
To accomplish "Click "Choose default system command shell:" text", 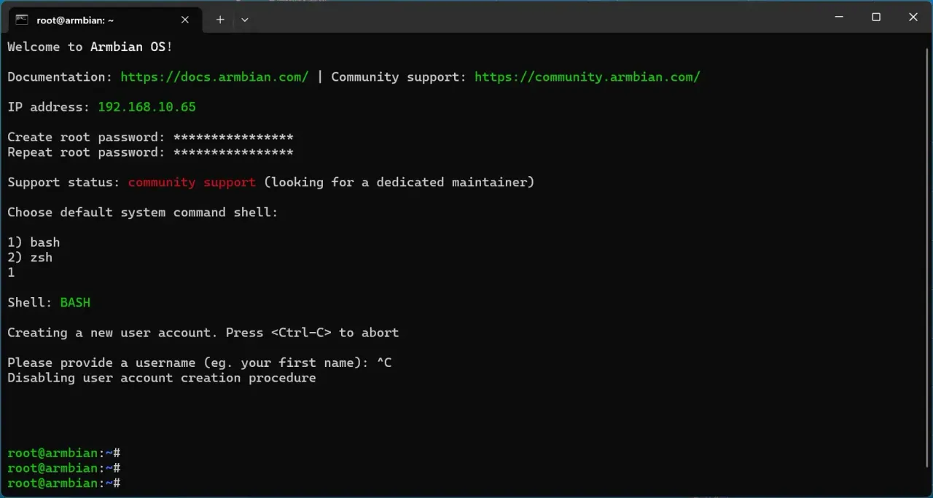I will 143,213.
